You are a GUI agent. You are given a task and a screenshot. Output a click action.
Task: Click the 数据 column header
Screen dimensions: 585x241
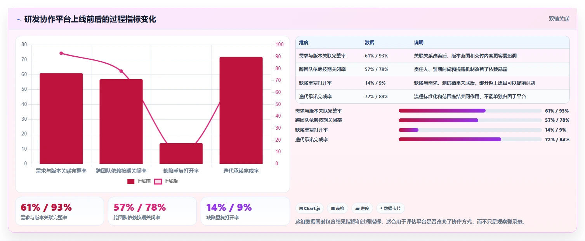click(x=370, y=43)
